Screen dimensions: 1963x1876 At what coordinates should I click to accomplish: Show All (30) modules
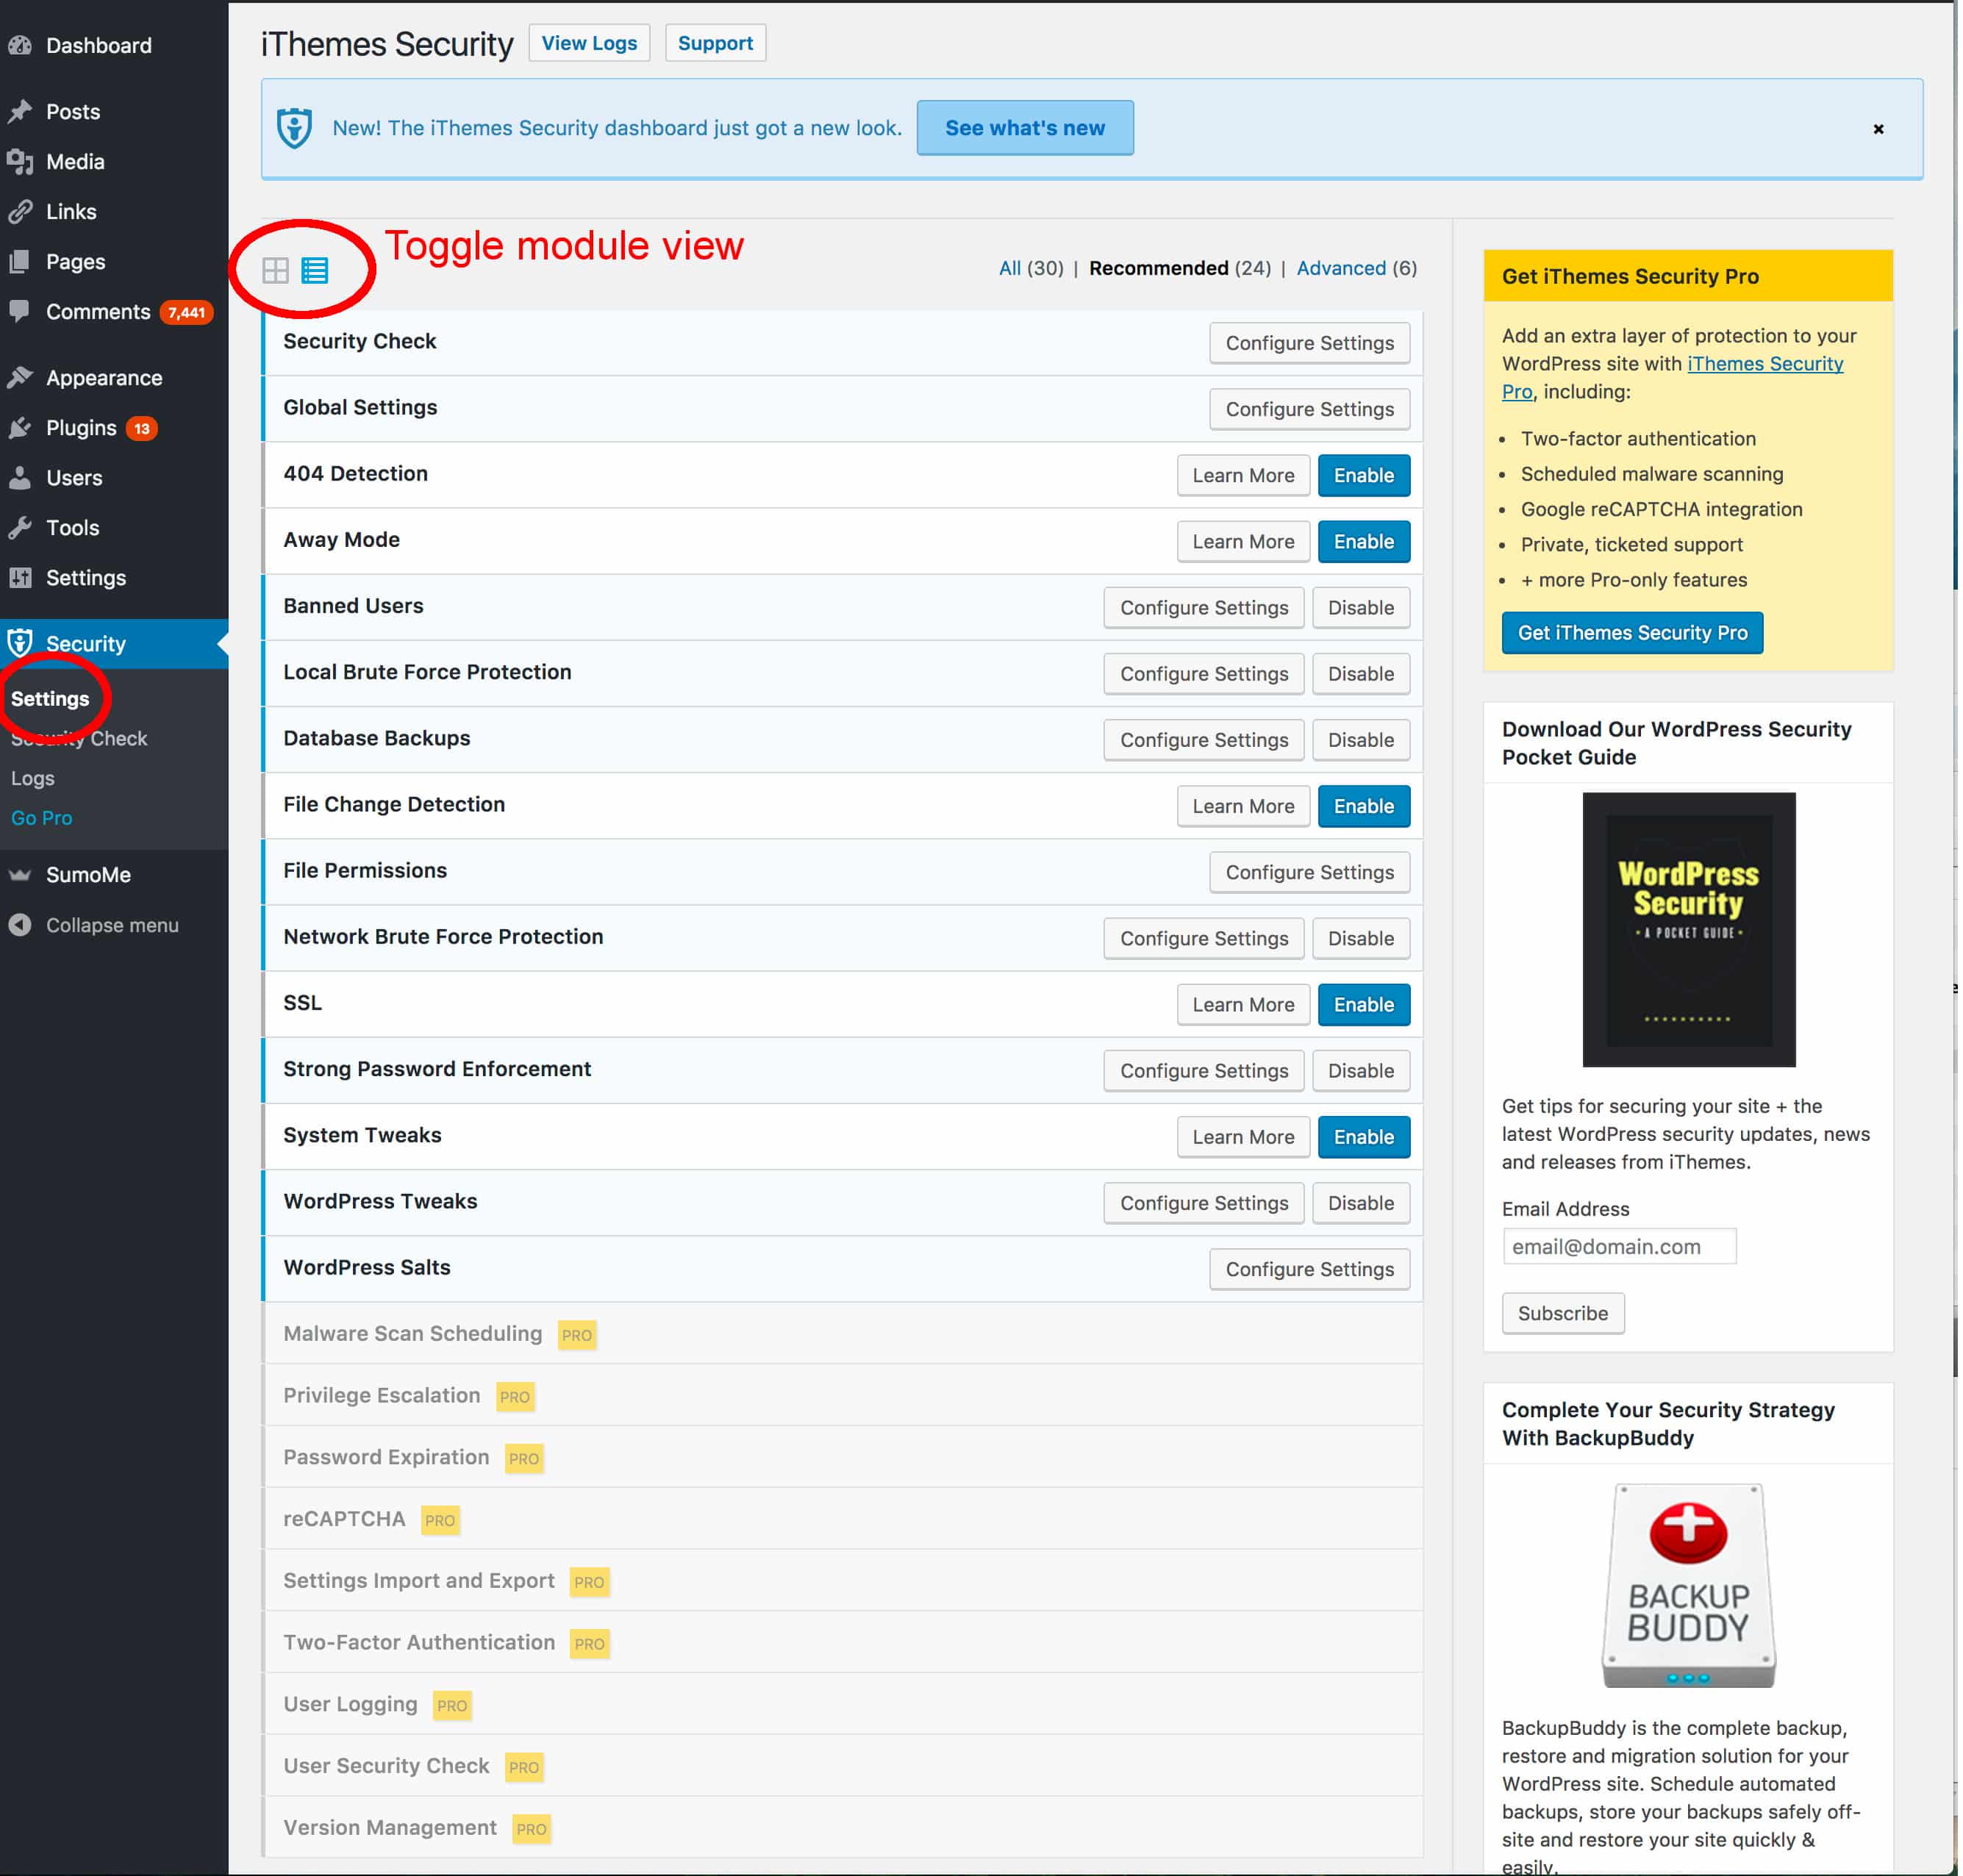[1031, 268]
